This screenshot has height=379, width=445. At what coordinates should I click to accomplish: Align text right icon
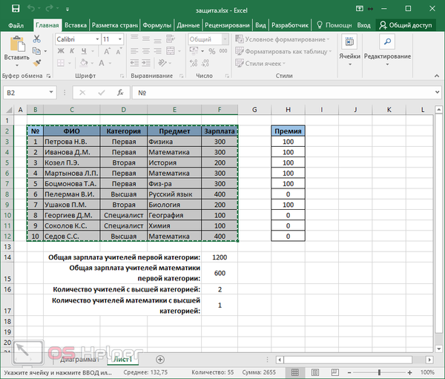pyautogui.click(x=157, y=51)
